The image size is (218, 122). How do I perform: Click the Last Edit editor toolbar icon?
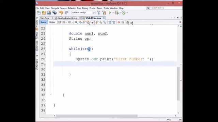(x=60, y=22)
